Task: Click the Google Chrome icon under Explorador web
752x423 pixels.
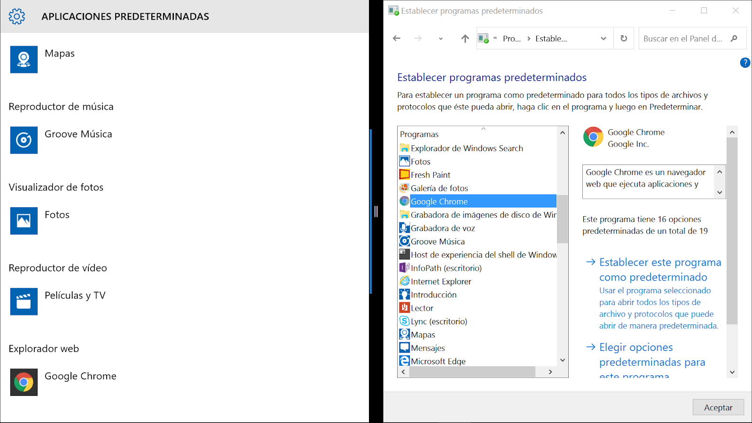Action: pos(24,382)
